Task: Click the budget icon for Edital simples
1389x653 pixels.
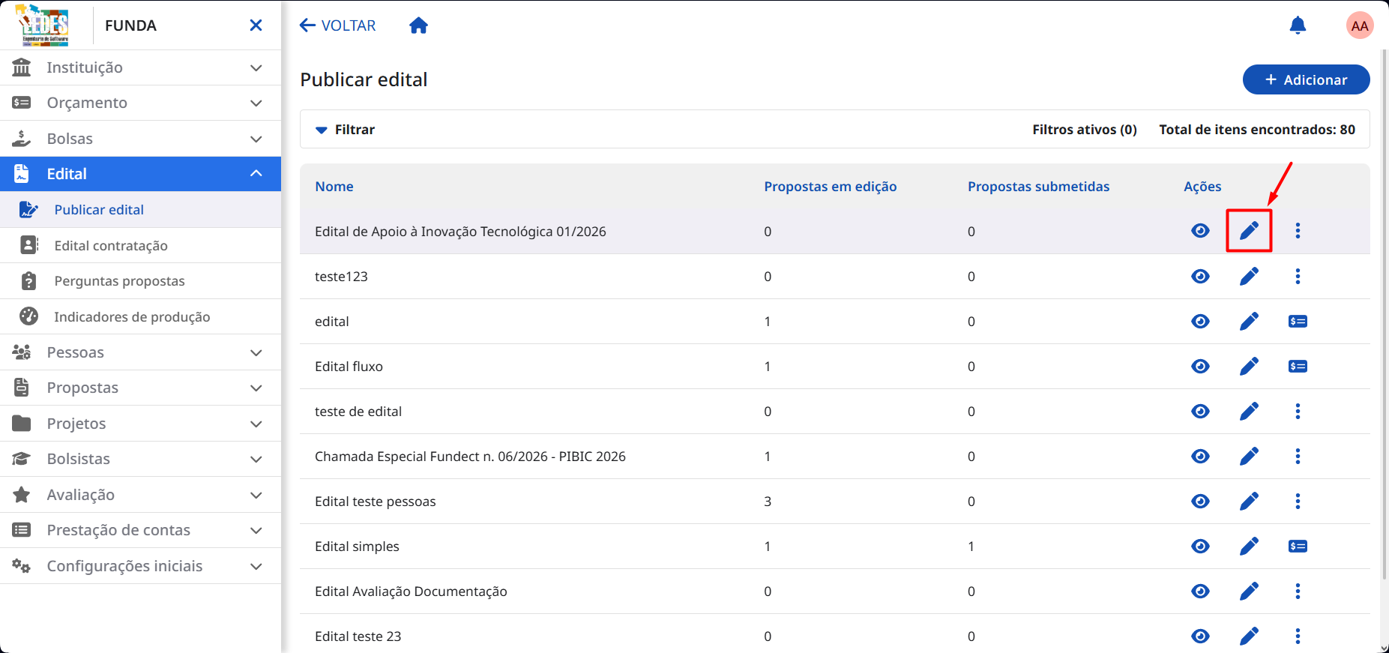Action: click(1298, 547)
